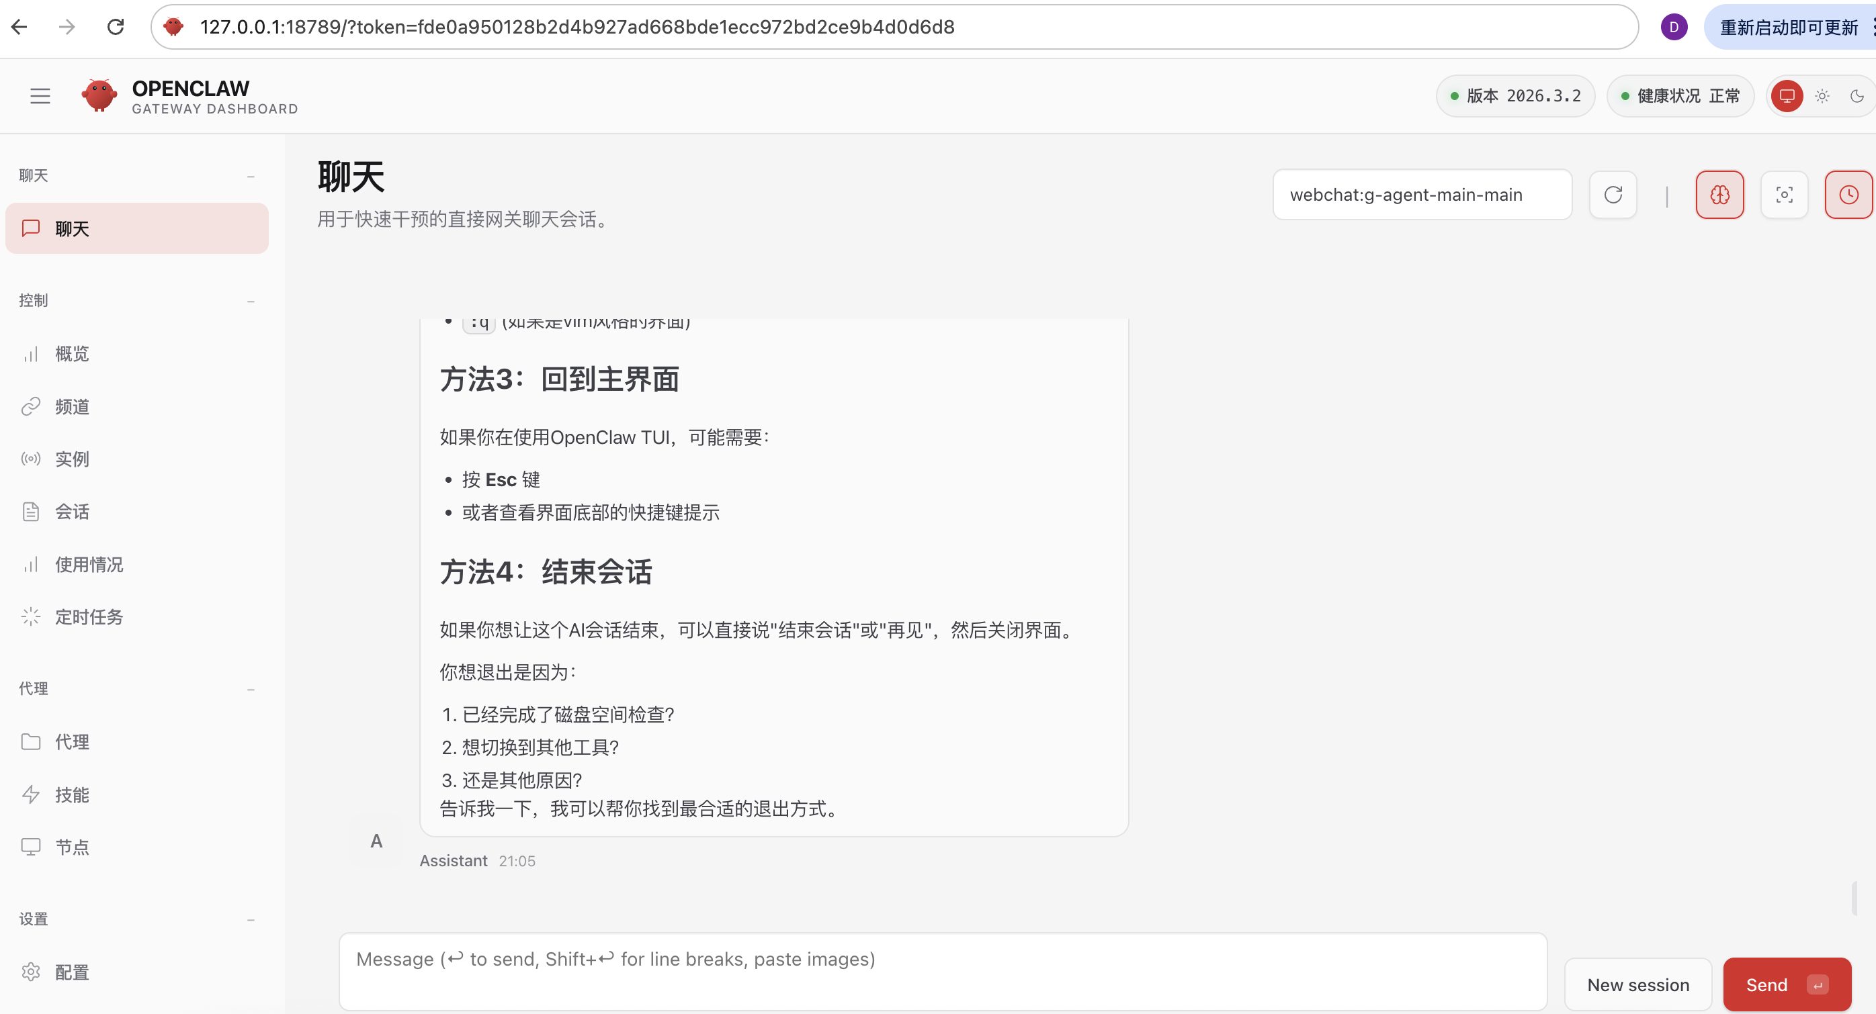This screenshot has height=1014, width=1876.
Task: Click the 方法3：回到主界面 heading
Action: click(x=559, y=379)
